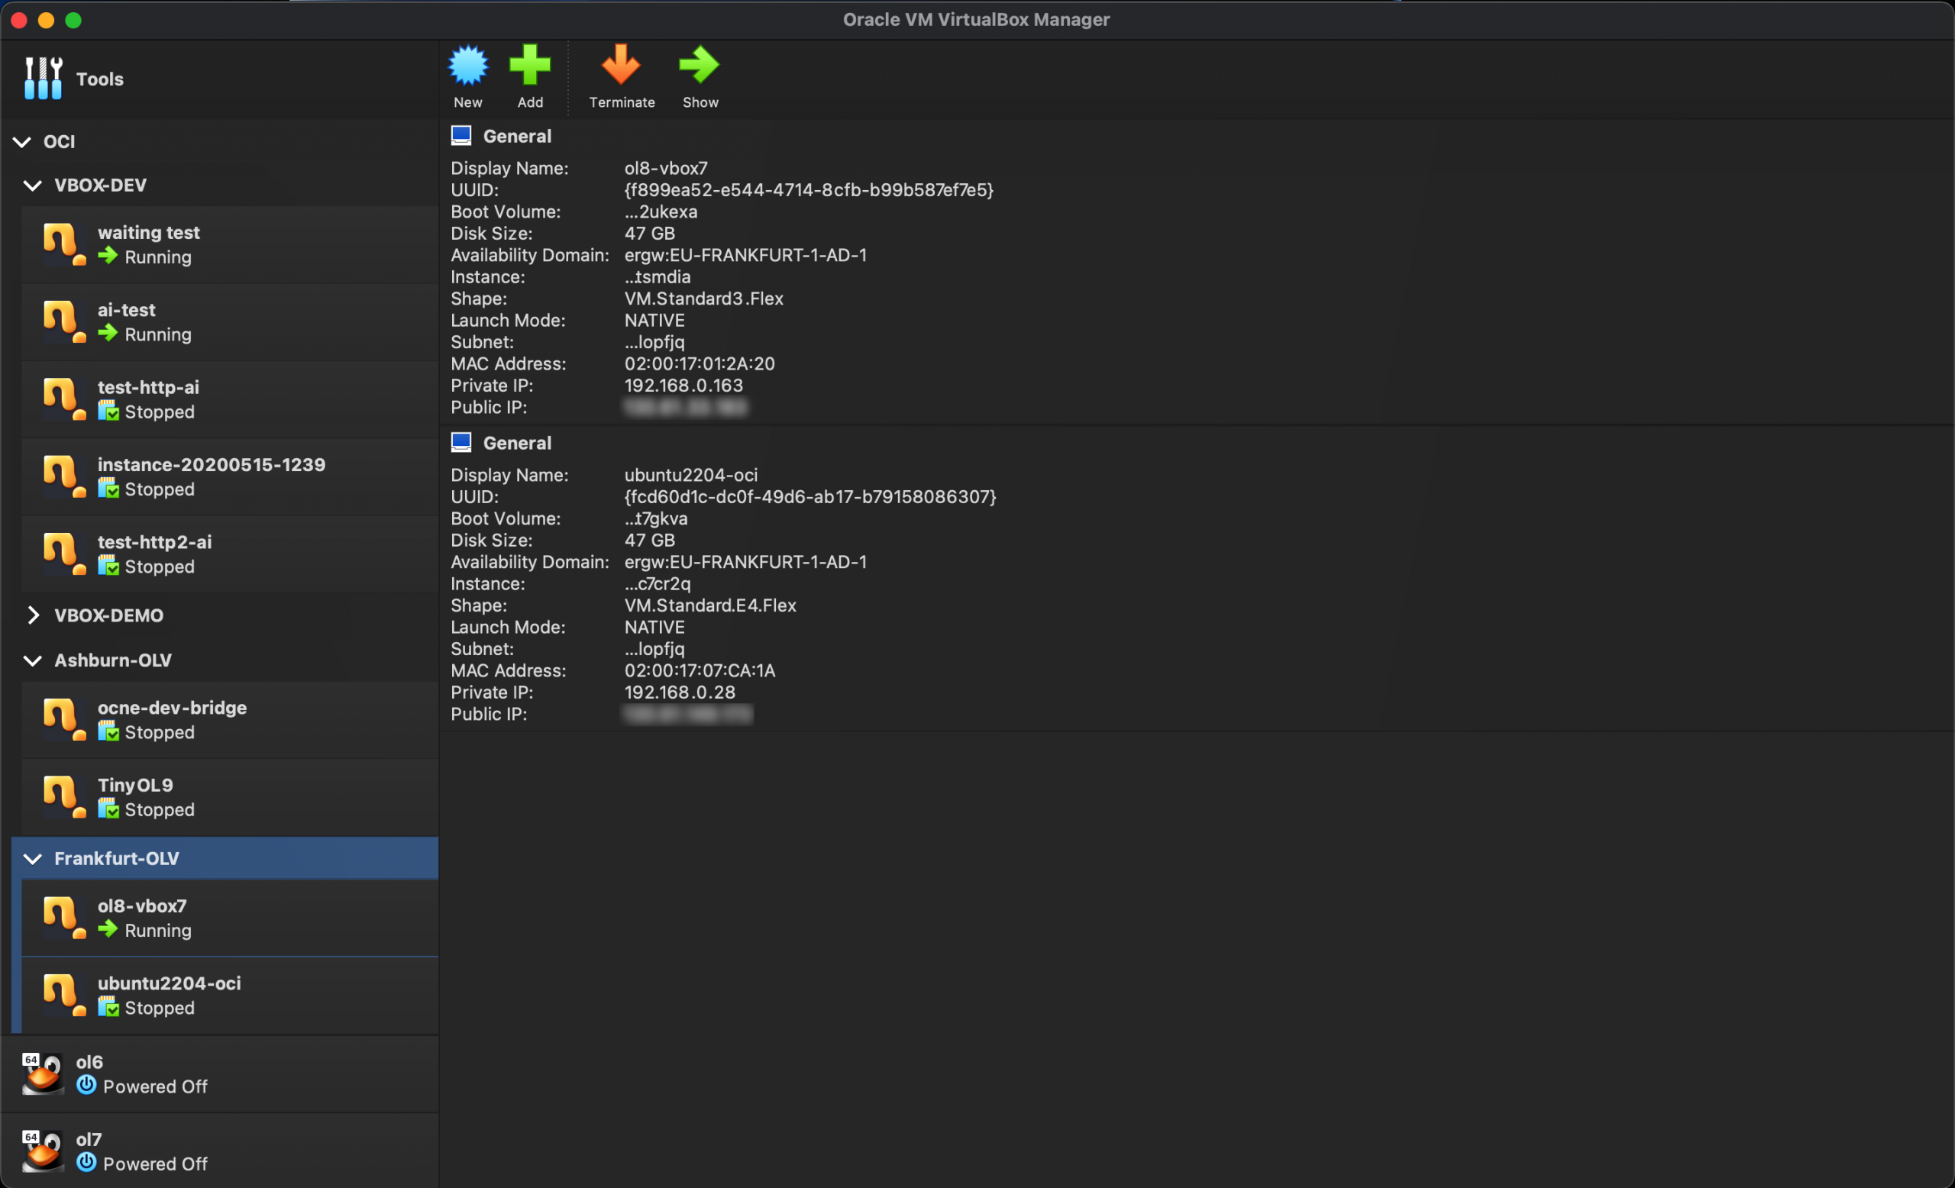Screen dimensions: 1955x1188
Task: Click the Tools icon in the sidebar
Action: [x=42, y=77]
